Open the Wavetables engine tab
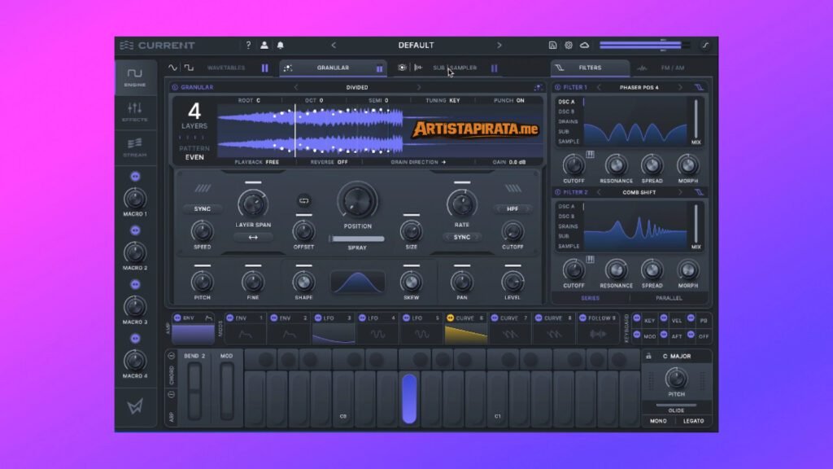Screen dimensions: 833x469 tap(225, 68)
